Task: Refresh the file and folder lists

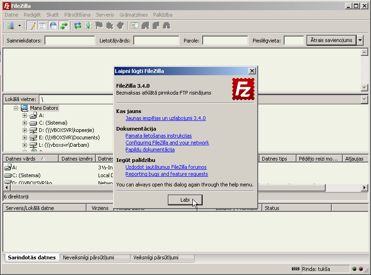Action: click(78, 25)
